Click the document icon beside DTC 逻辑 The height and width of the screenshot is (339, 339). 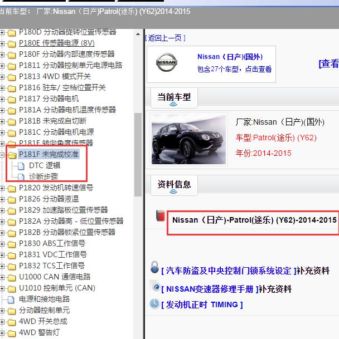coord(21,166)
